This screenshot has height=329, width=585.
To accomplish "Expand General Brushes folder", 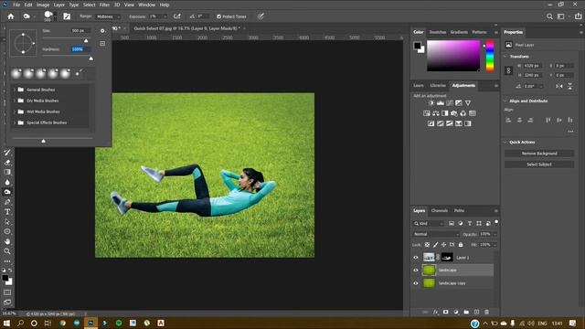I will coord(15,90).
